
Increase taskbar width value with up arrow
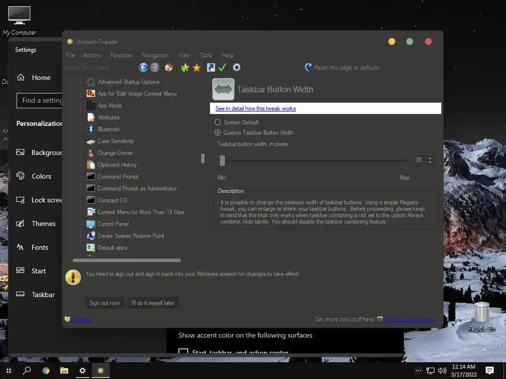pyautogui.click(x=430, y=158)
